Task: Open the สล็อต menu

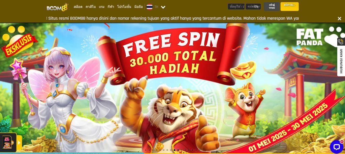Action: [78, 7]
